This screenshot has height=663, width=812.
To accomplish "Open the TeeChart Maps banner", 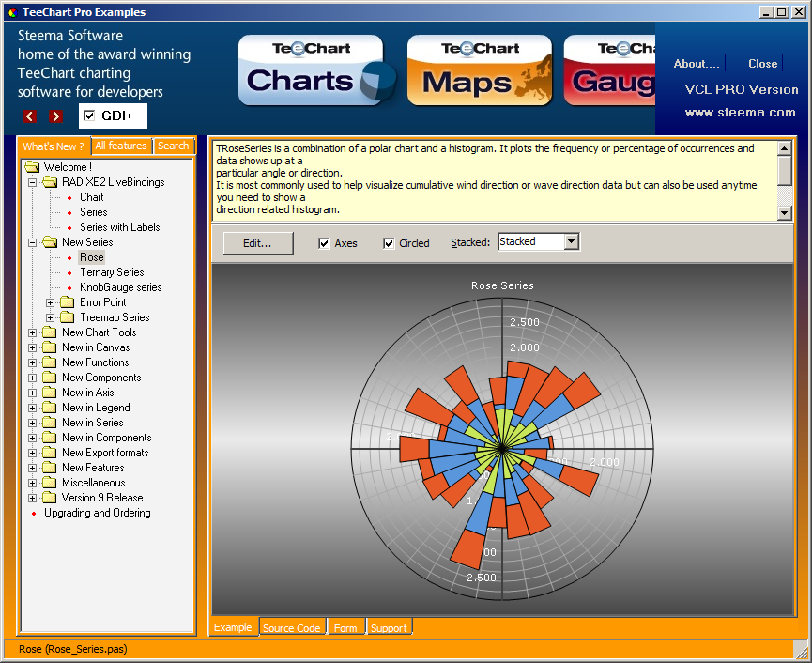I will click(480, 70).
